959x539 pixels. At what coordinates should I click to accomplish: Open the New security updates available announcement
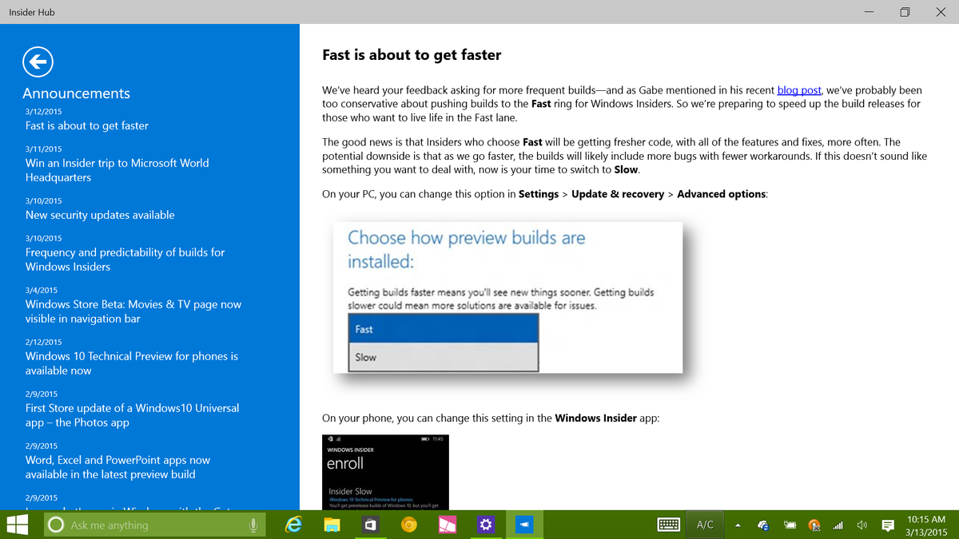[x=99, y=215]
